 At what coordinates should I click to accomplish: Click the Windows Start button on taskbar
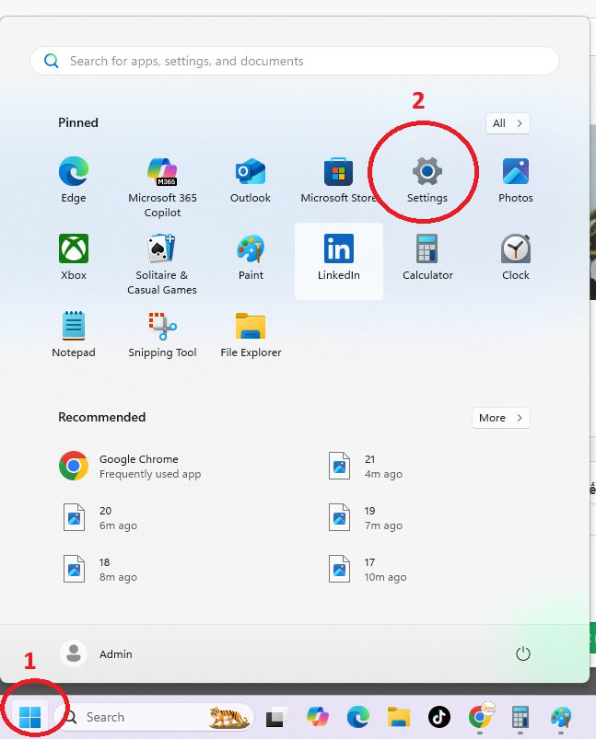tap(30, 717)
